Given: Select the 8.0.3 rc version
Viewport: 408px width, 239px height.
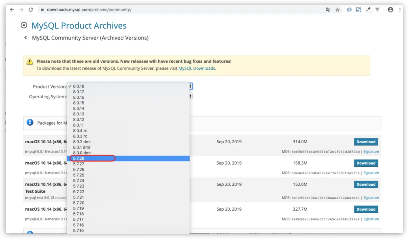Looking at the screenshot, I should [128, 136].
